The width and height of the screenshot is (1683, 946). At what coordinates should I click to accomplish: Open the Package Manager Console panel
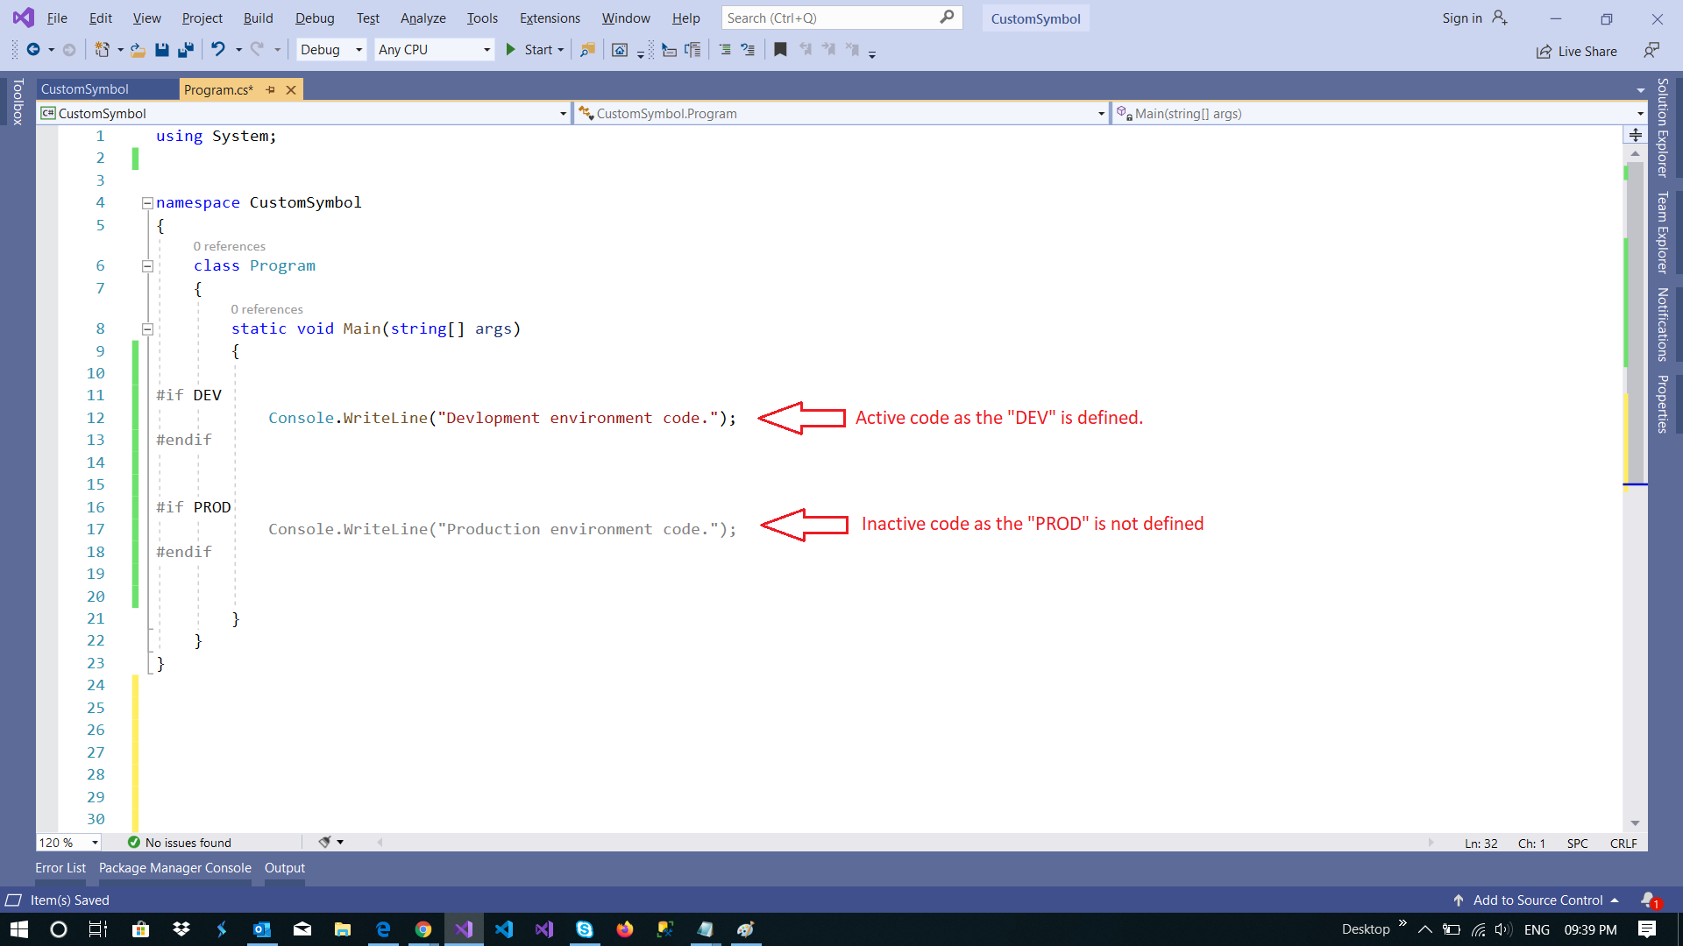174,868
